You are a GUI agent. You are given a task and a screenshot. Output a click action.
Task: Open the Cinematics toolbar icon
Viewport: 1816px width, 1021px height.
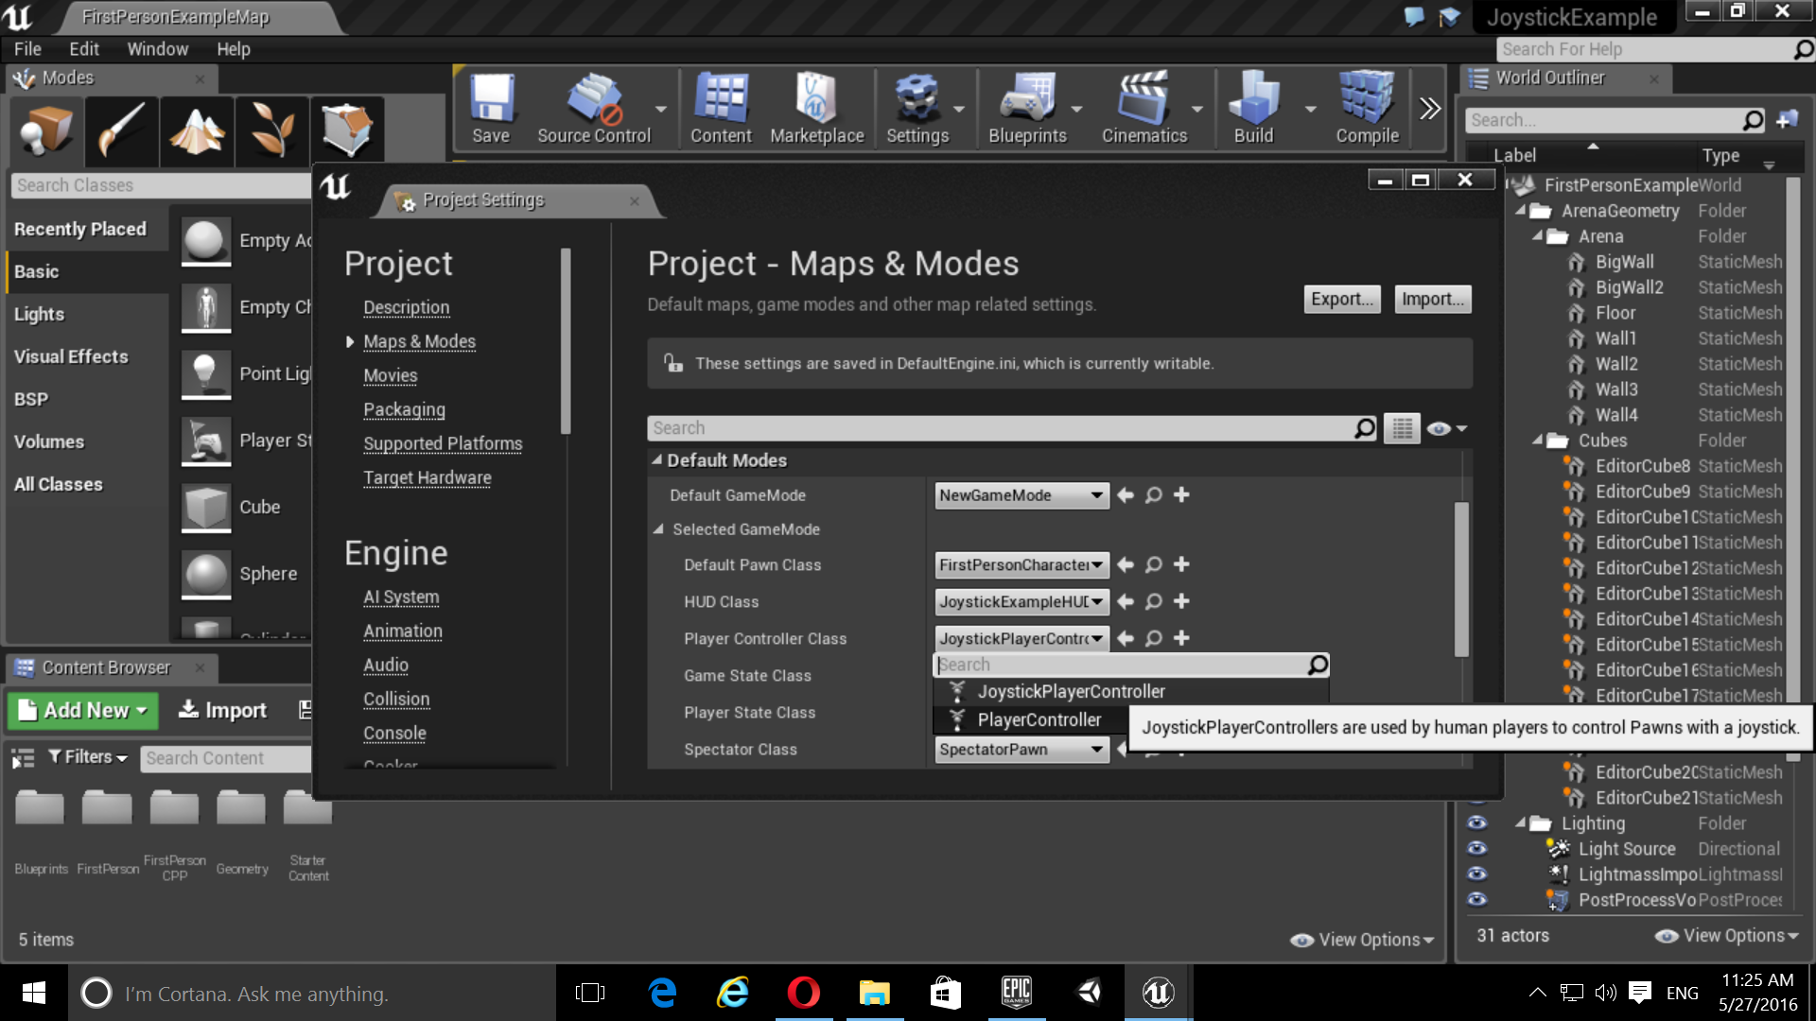coord(1144,109)
